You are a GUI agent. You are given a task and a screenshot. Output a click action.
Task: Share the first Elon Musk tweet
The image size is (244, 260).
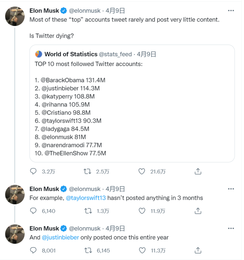tap(198, 171)
